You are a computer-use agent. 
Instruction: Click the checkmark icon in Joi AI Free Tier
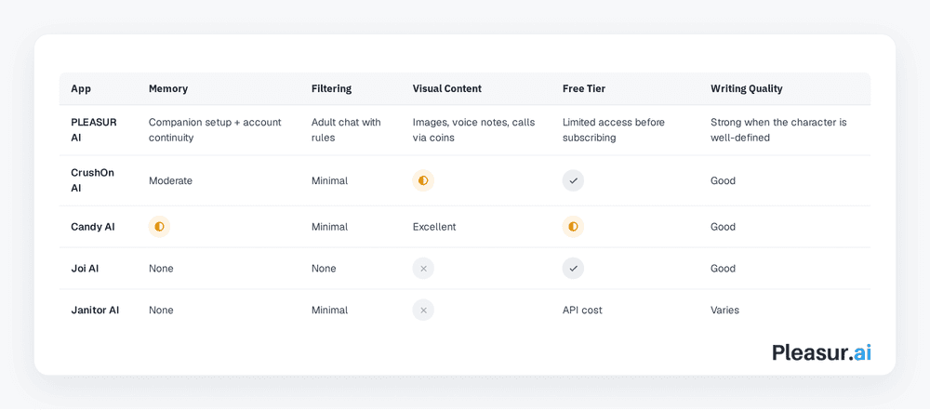573,268
